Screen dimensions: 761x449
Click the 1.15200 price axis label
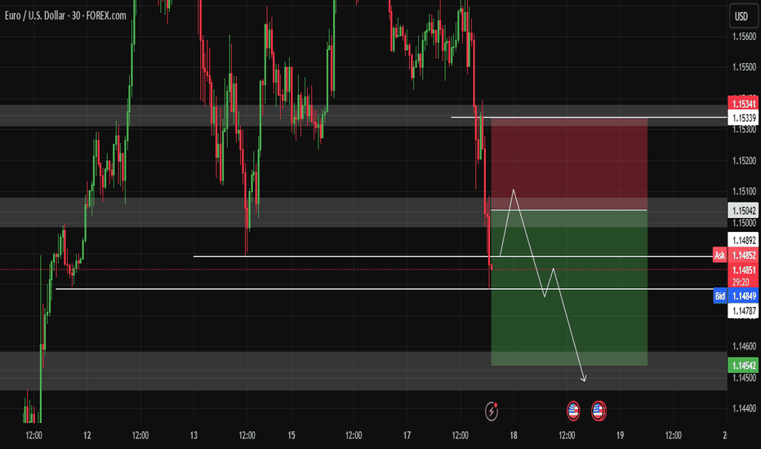pyautogui.click(x=744, y=161)
